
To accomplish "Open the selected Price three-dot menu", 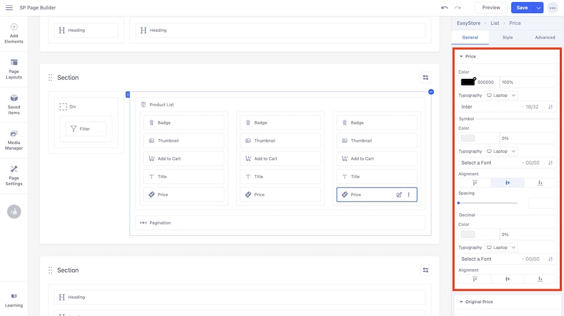I will tap(409, 195).
